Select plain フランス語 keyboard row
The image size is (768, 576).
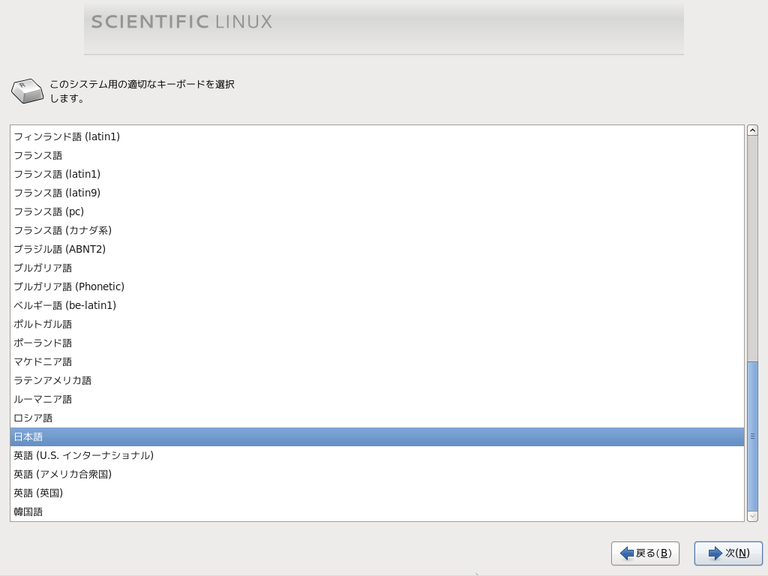pos(376,155)
